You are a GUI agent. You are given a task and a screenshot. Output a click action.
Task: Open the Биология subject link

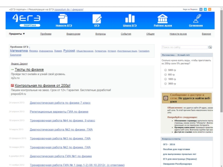16,55
